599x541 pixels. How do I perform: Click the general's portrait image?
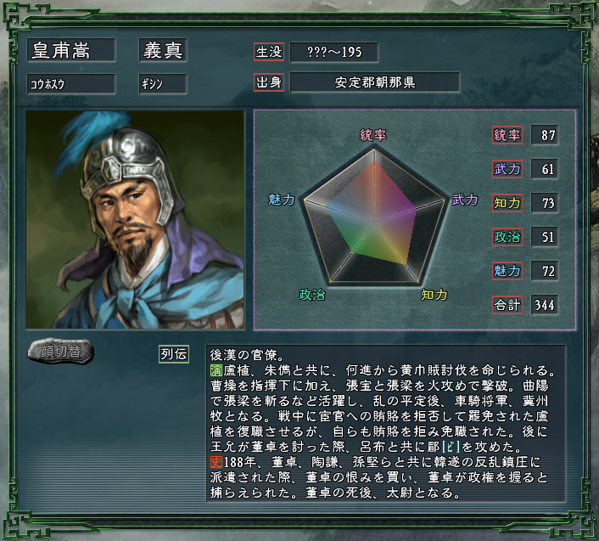(135, 220)
